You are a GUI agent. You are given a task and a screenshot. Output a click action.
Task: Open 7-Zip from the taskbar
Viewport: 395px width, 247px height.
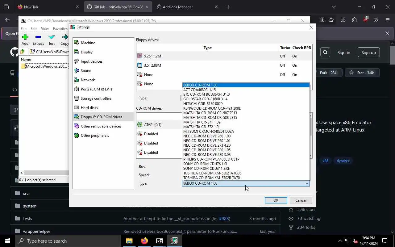click(159, 241)
